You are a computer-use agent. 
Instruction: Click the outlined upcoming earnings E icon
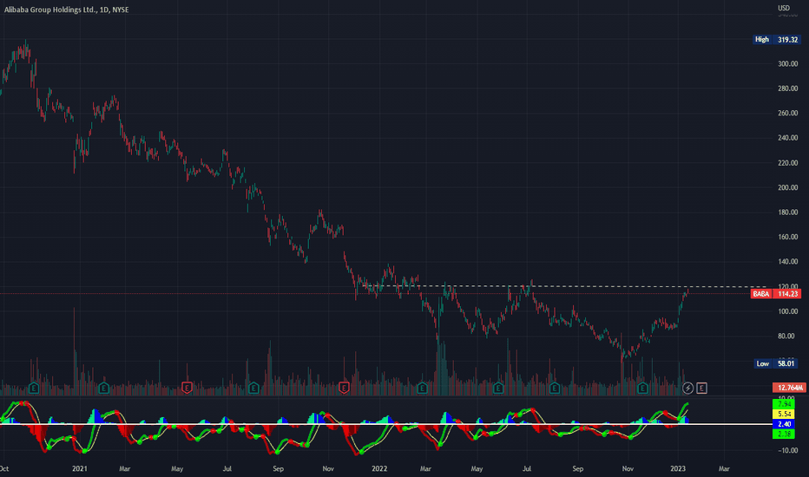tap(701, 388)
